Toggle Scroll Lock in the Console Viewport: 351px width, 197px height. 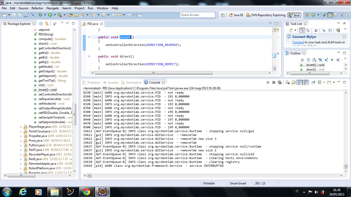tap(293, 82)
